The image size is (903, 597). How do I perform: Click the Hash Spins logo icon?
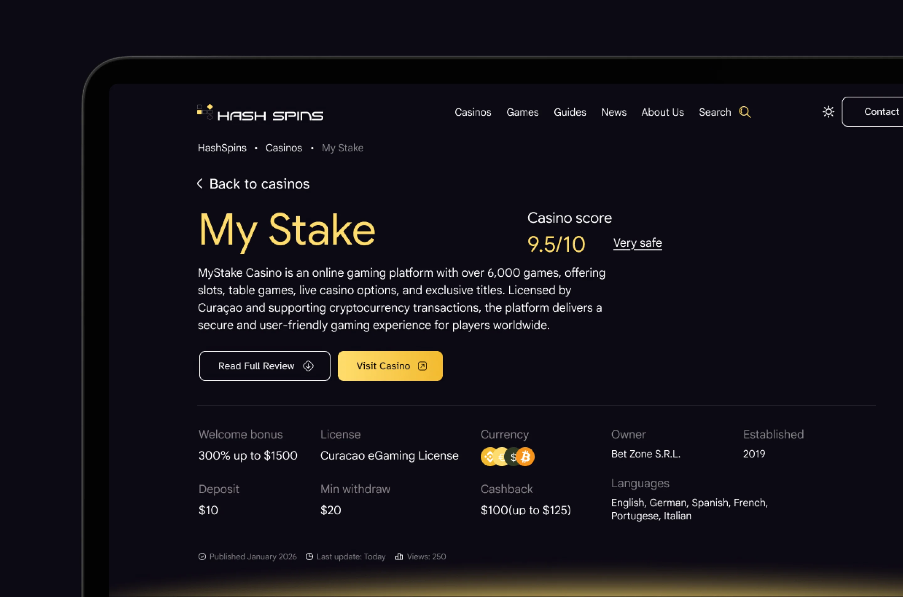[x=205, y=112]
